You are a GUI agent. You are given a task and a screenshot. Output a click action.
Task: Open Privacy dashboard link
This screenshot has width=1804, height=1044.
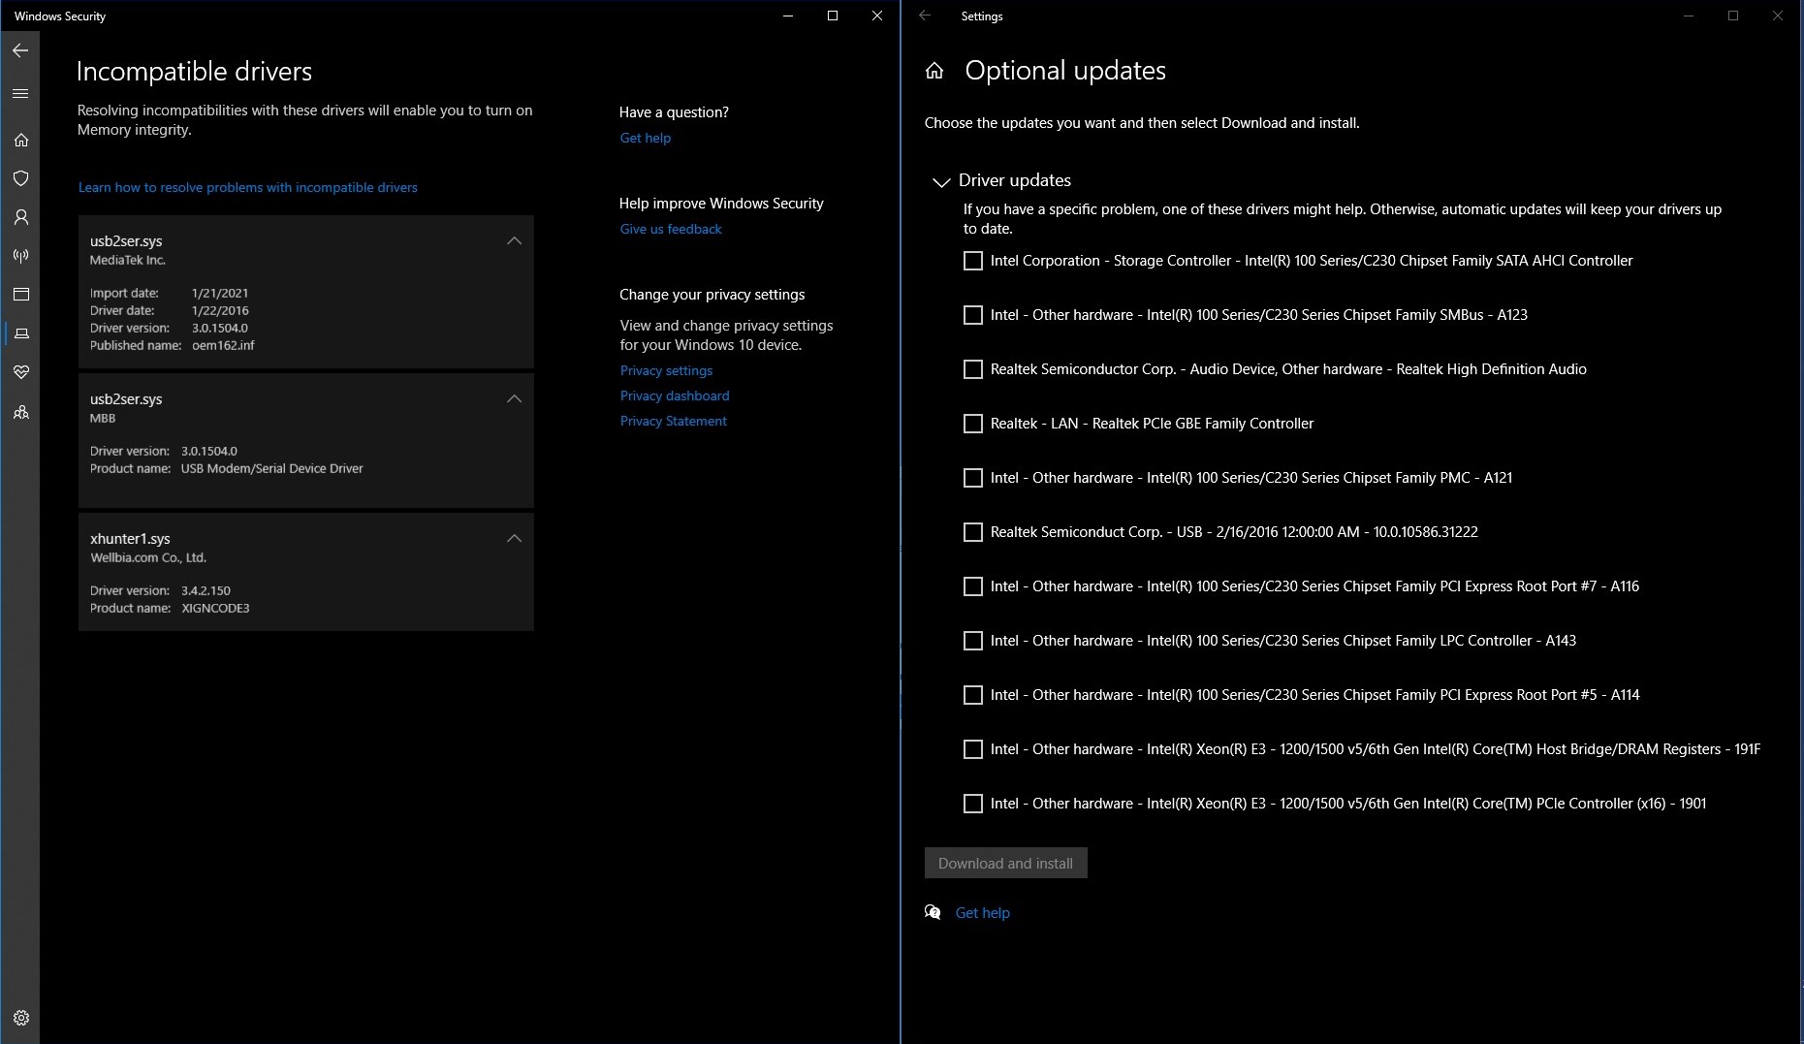pos(675,395)
